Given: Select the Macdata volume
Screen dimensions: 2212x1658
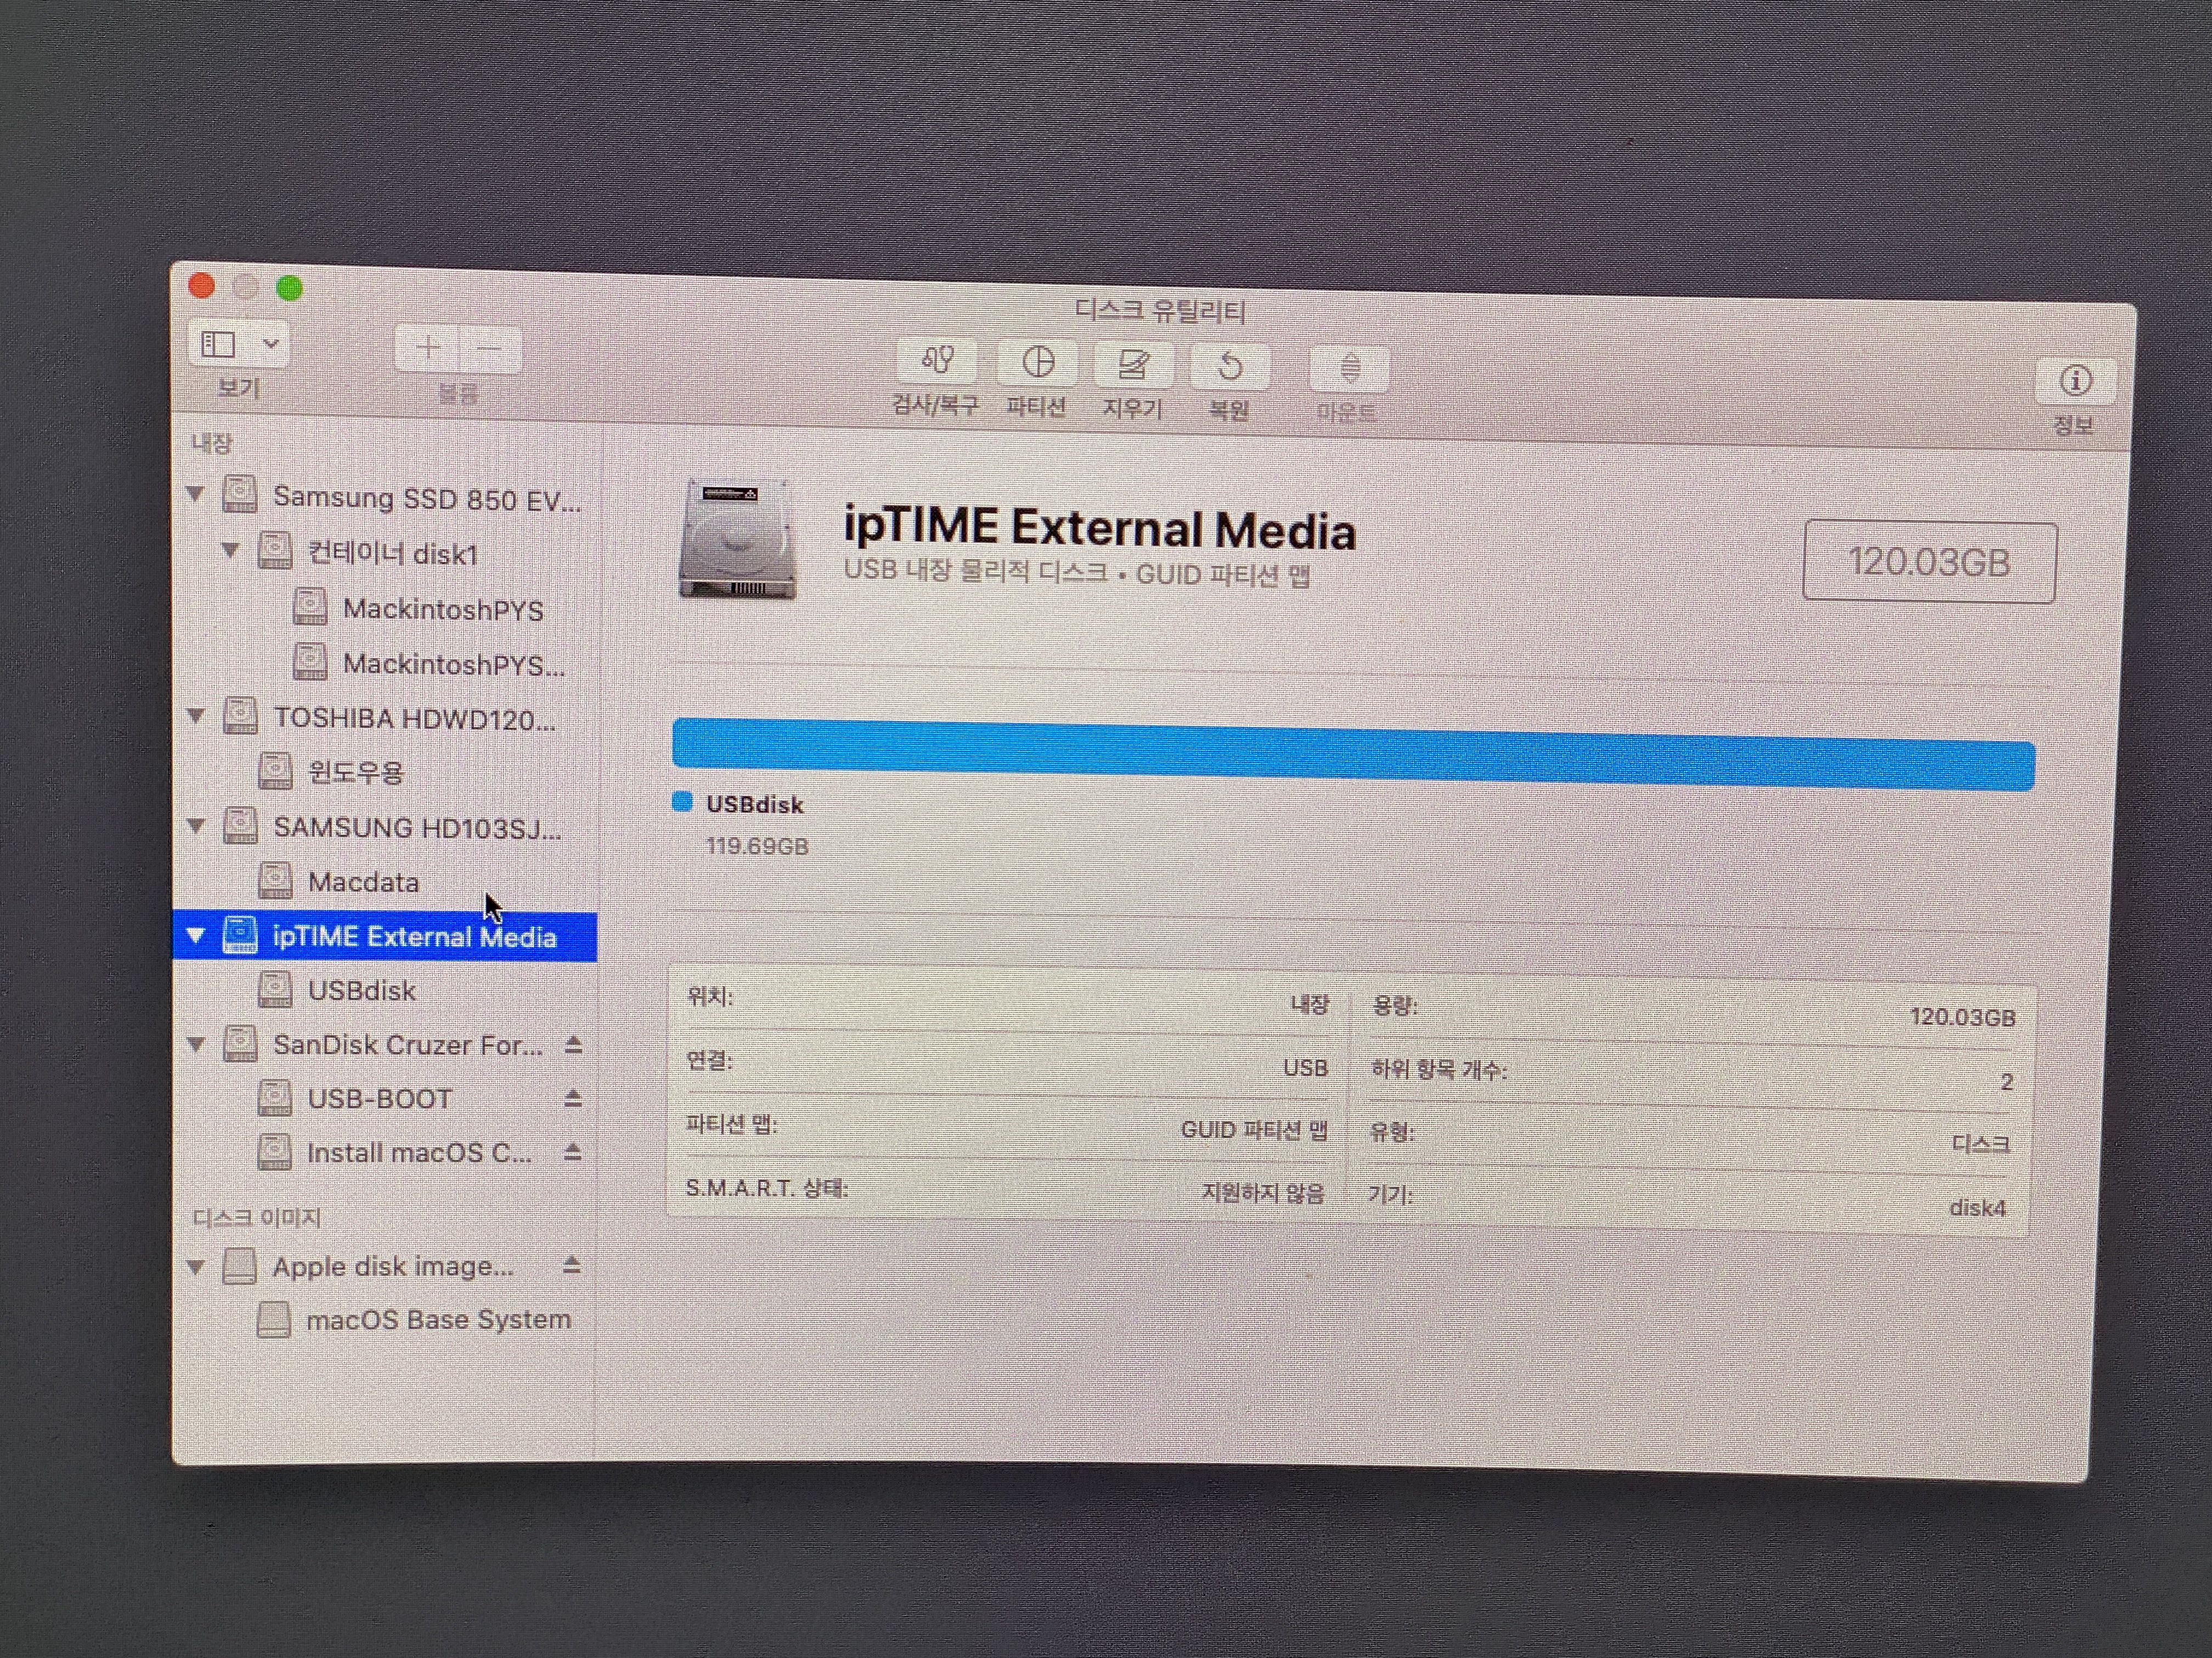Looking at the screenshot, I should coord(363,883).
